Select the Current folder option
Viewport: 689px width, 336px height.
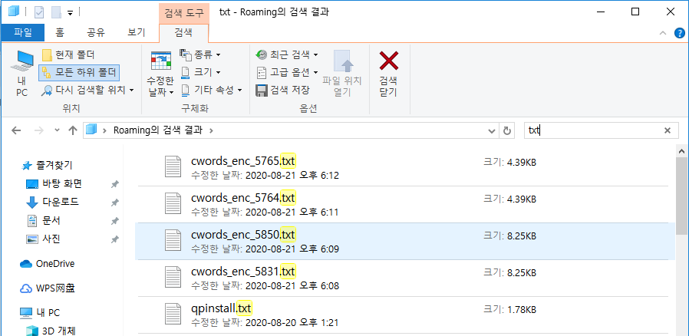[x=68, y=55]
